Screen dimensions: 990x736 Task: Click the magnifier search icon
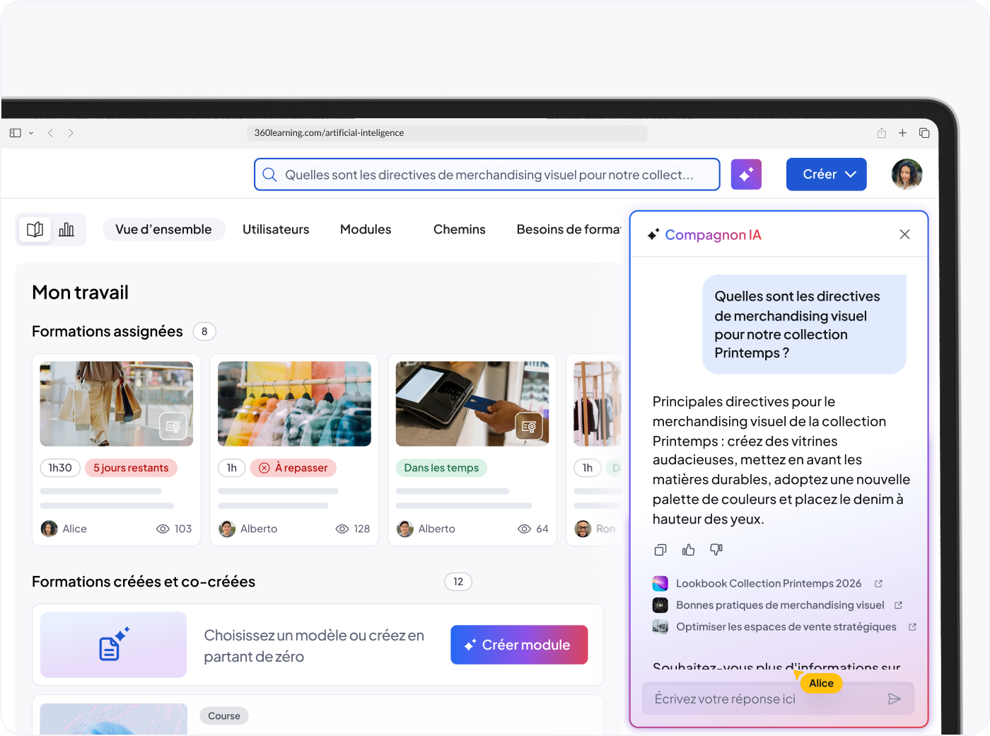(269, 175)
